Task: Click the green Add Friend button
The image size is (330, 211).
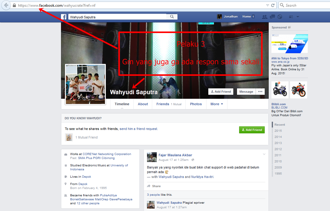Action: click(x=252, y=130)
